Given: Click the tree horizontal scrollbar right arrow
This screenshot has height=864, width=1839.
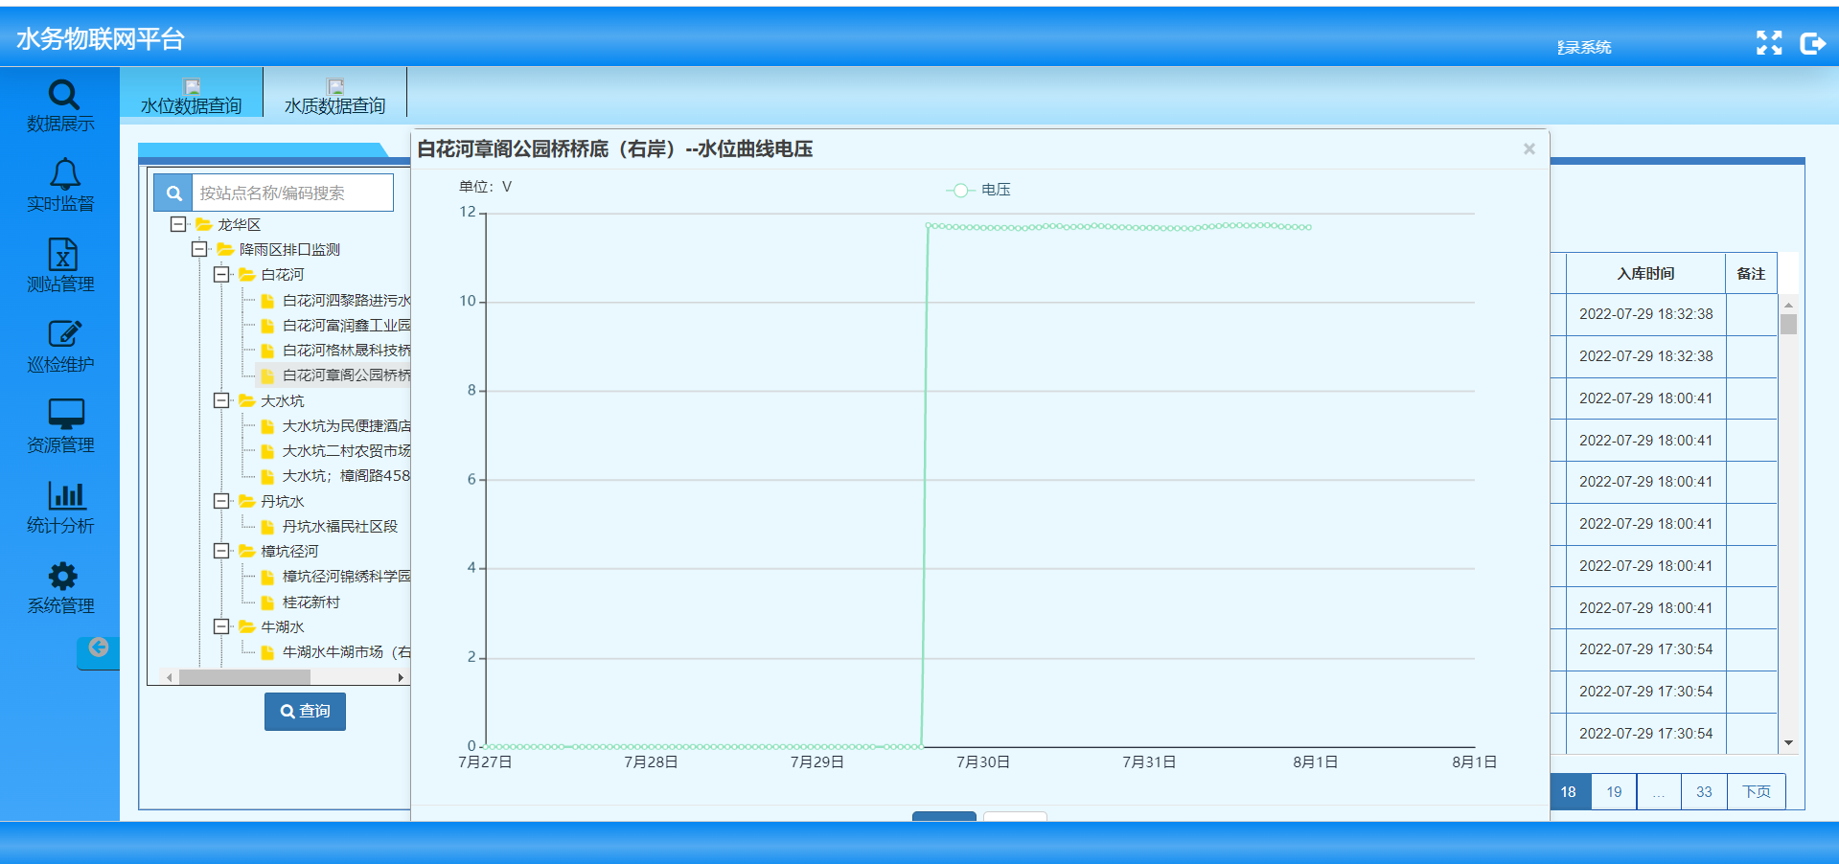Looking at the screenshot, I should 401,677.
